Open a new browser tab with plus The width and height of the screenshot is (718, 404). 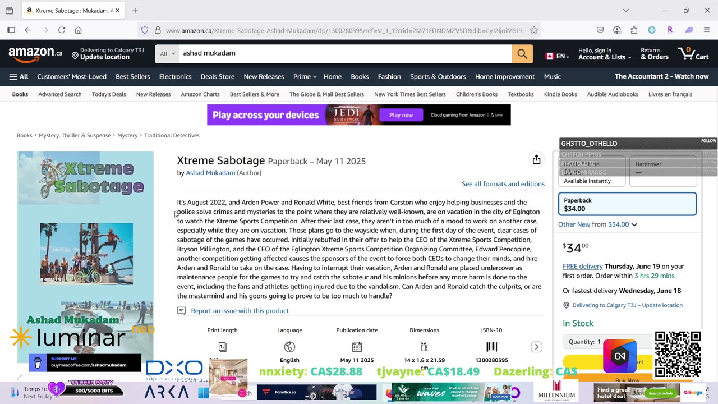coord(135,10)
